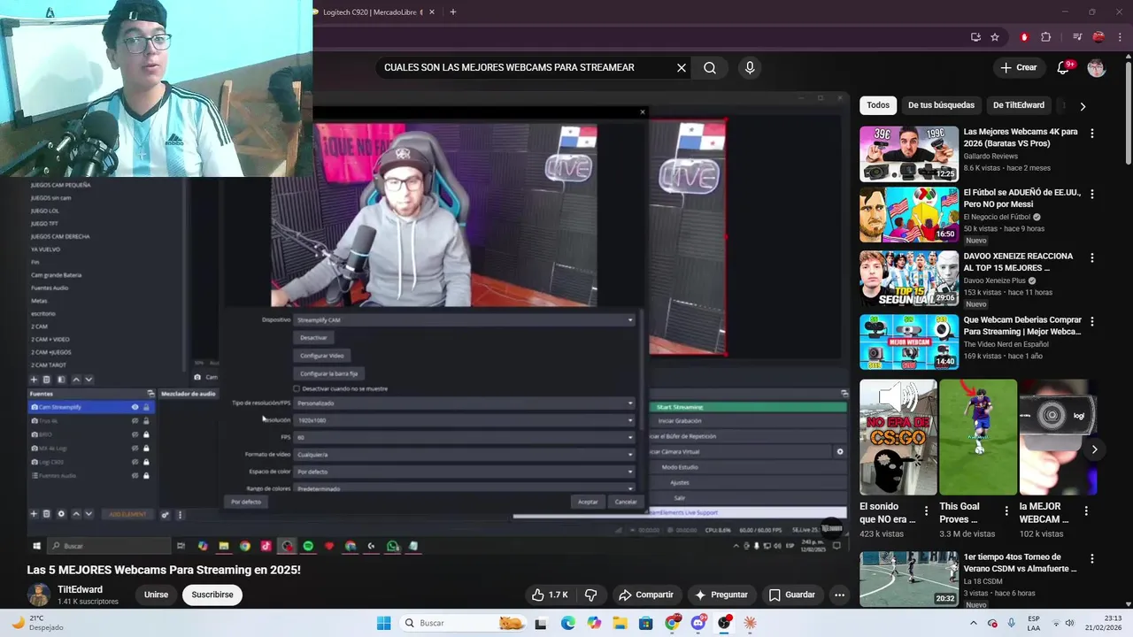Open more actions menu below the video
The image size is (1133, 637).
point(839,595)
